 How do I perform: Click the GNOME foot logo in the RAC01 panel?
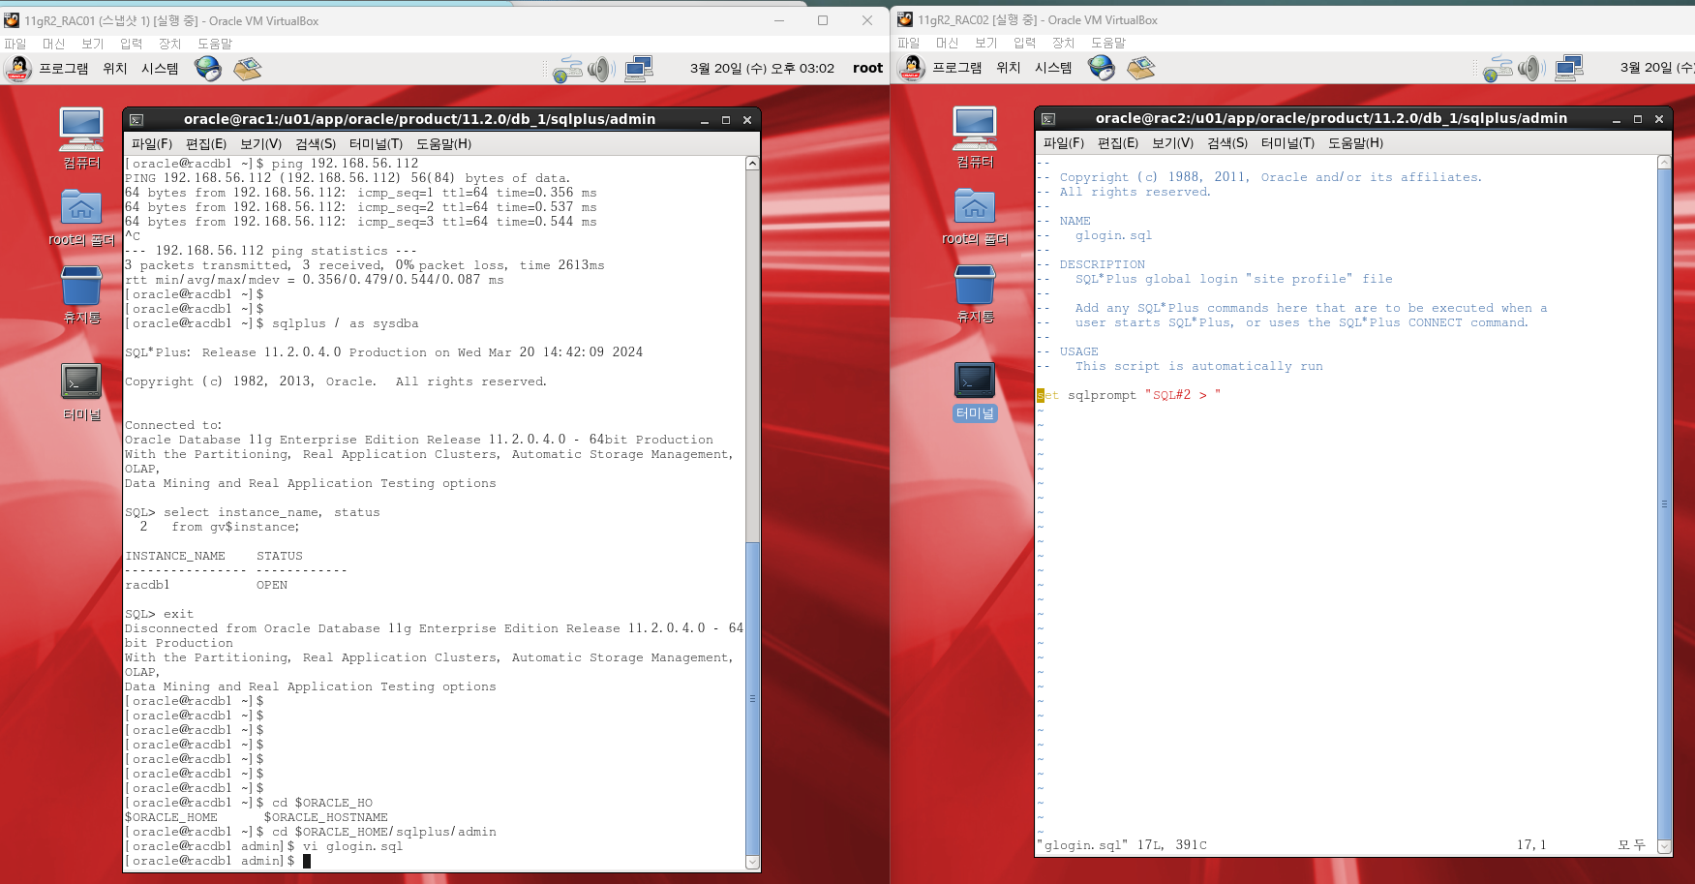pyautogui.click(x=18, y=68)
